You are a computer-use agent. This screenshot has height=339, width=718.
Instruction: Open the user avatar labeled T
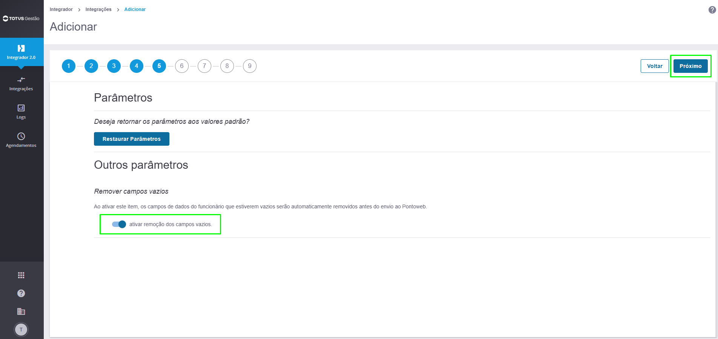(21, 330)
